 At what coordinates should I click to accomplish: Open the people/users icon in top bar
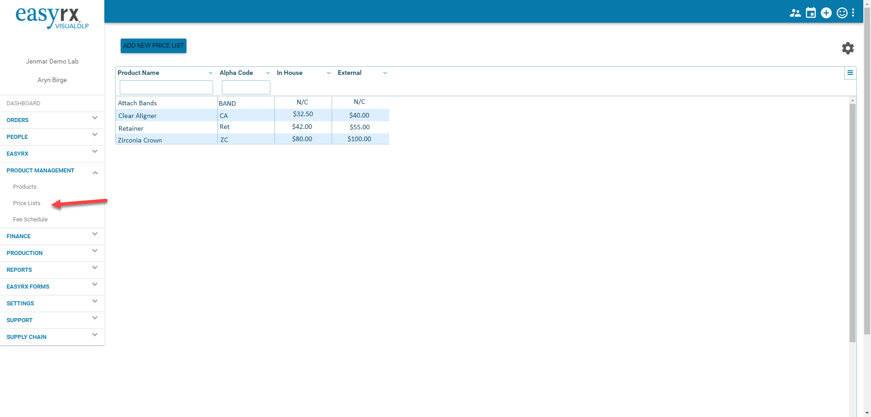795,13
